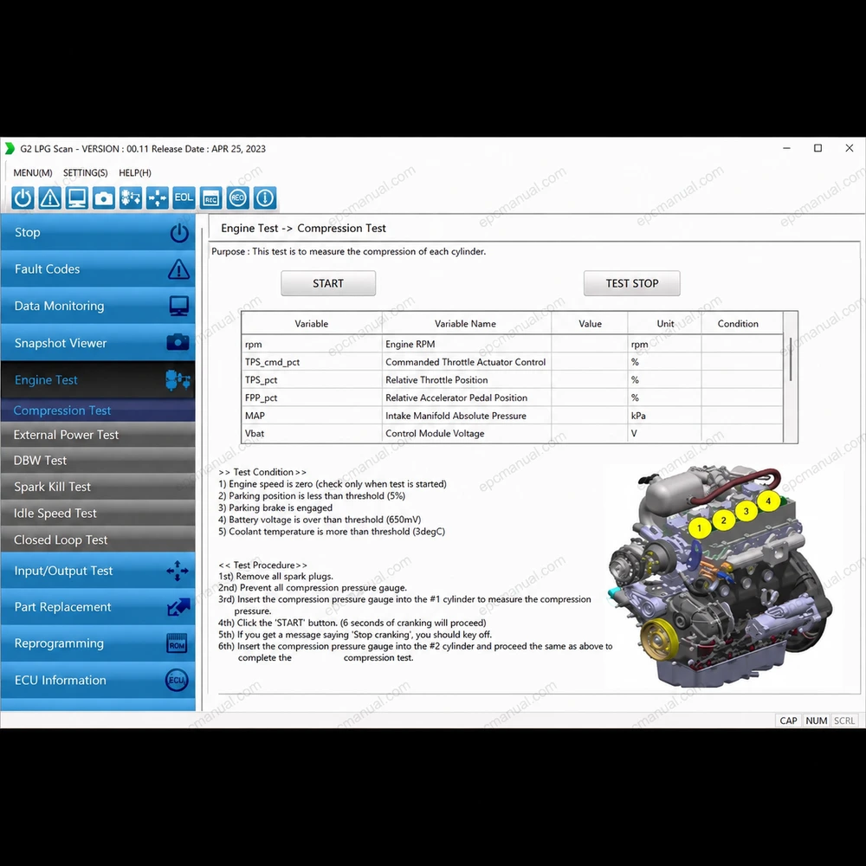The height and width of the screenshot is (866, 866).
Task: Click the circular REO toolbar icon
Action: point(238,197)
